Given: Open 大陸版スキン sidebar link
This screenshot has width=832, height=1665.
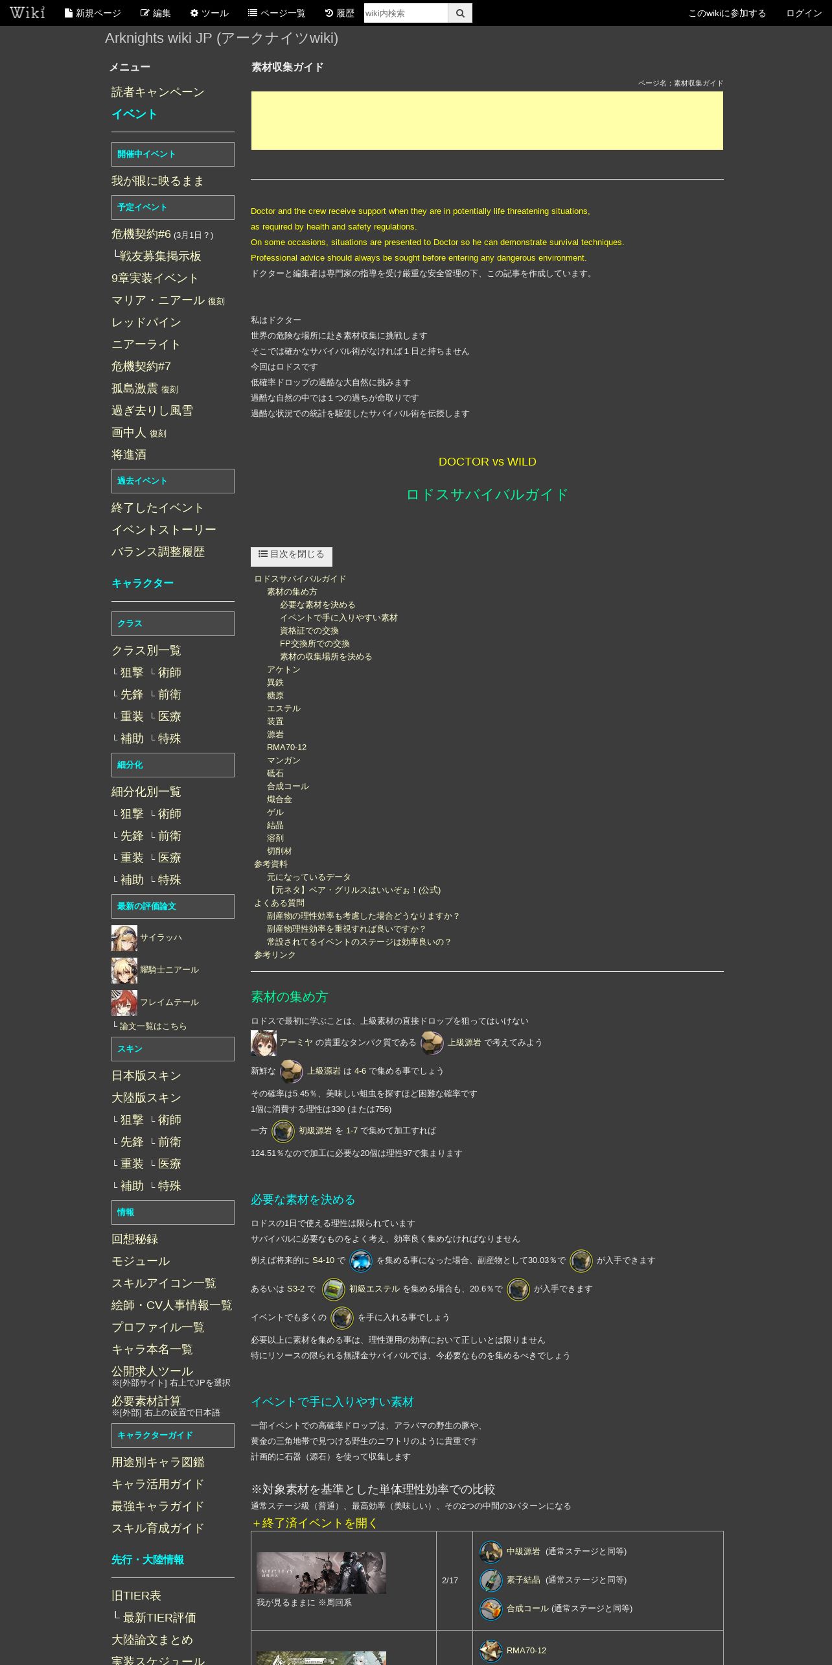Looking at the screenshot, I should pyautogui.click(x=146, y=1098).
